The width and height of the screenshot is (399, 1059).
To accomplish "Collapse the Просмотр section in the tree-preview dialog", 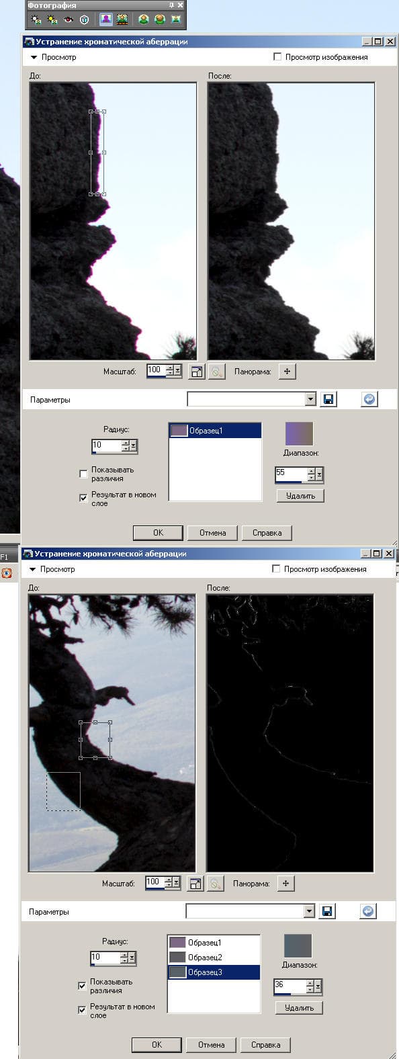I will pos(32,569).
